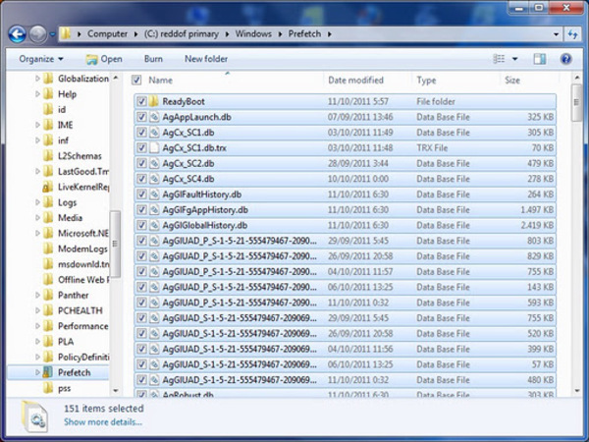Click the navigation tree scrollbar thumb
Viewport: 589px width, 442px height.
coord(115,244)
